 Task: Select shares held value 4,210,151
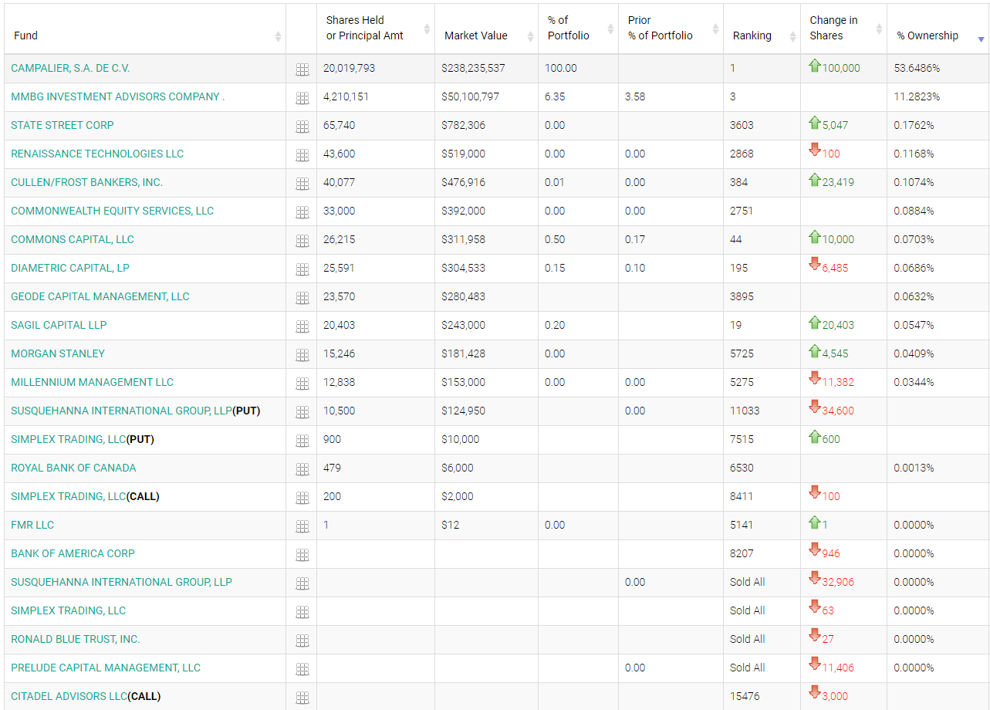click(x=346, y=96)
